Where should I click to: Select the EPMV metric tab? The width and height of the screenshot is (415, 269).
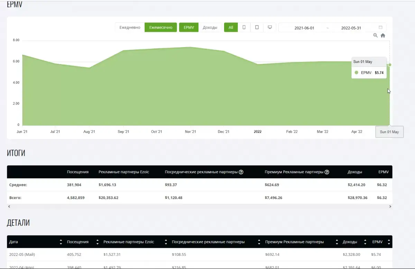(x=189, y=27)
